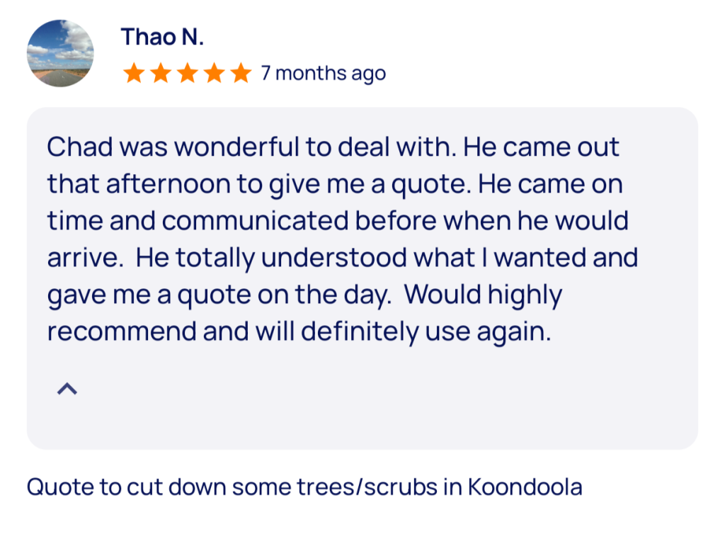
Task: Collapse the review with the up chevron
Action: [67, 388]
